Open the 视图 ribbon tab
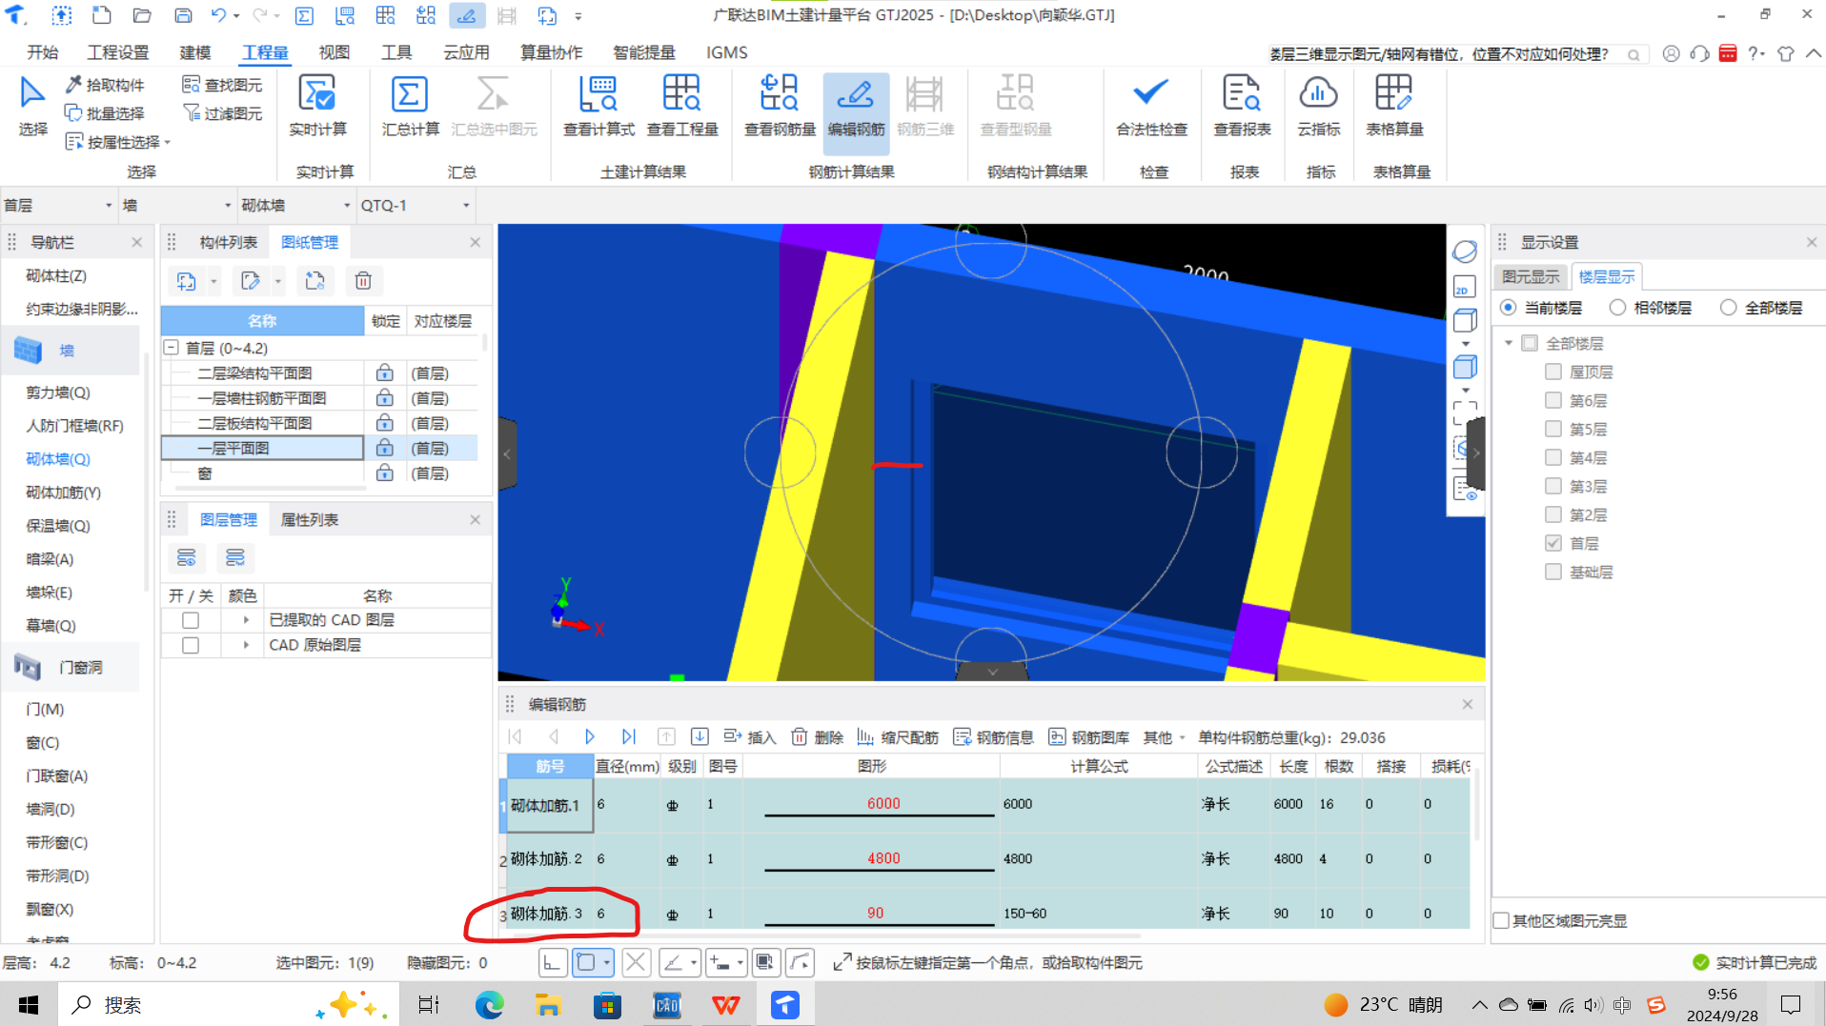Image resolution: width=1826 pixels, height=1026 pixels. tap(334, 52)
